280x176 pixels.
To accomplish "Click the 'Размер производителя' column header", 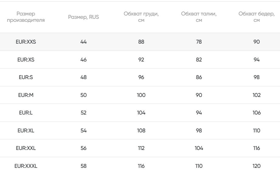I will click(26, 17).
